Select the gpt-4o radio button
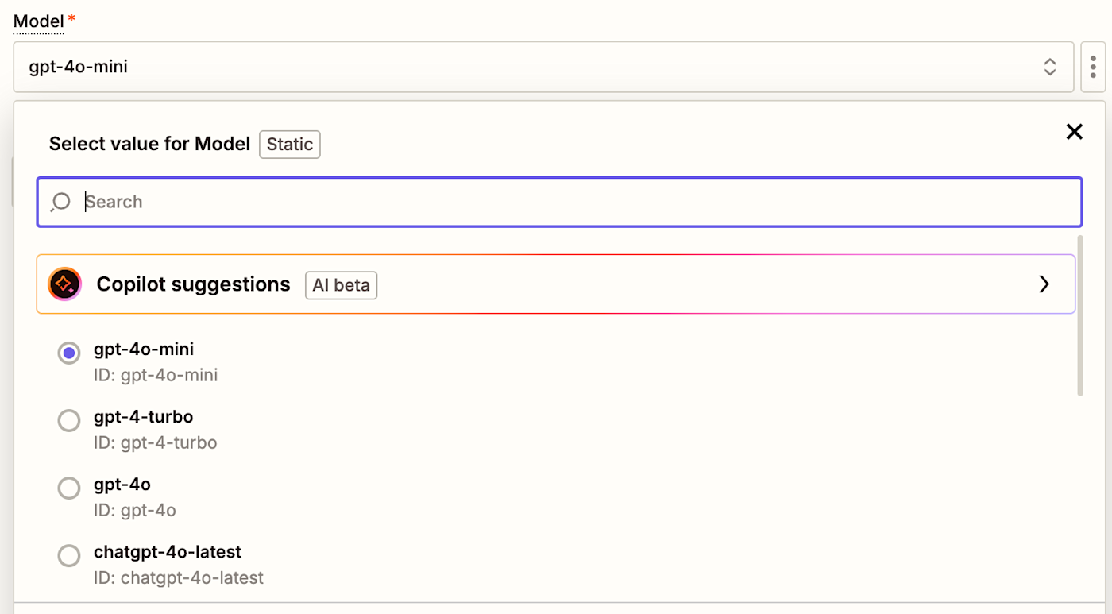The image size is (1112, 614). [69, 488]
